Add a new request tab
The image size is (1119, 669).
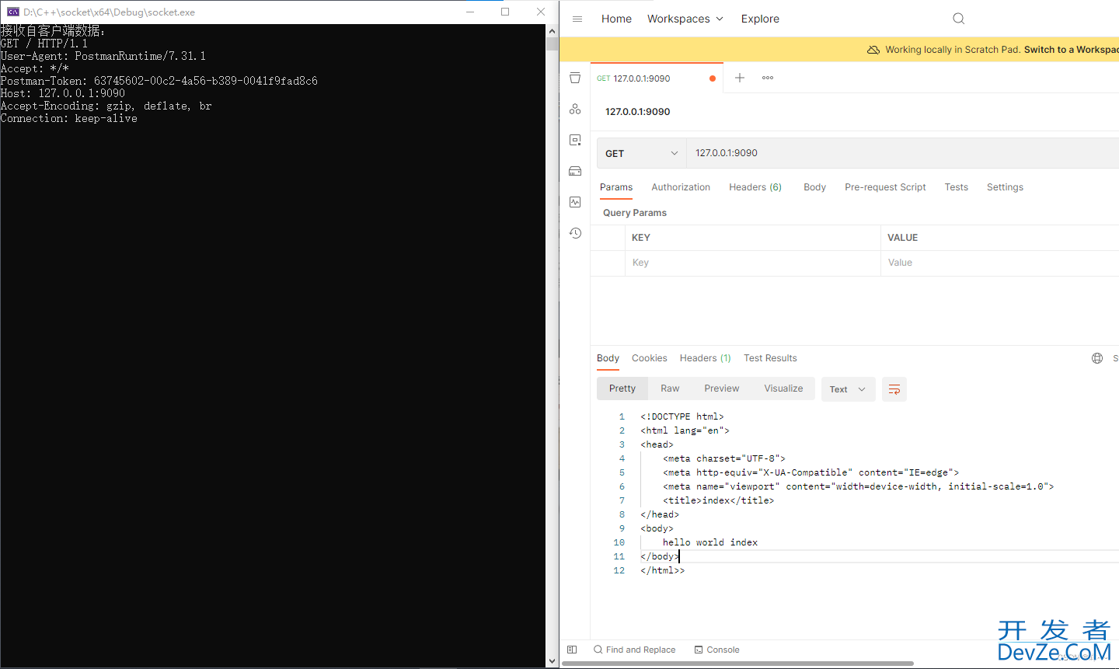pyautogui.click(x=740, y=78)
